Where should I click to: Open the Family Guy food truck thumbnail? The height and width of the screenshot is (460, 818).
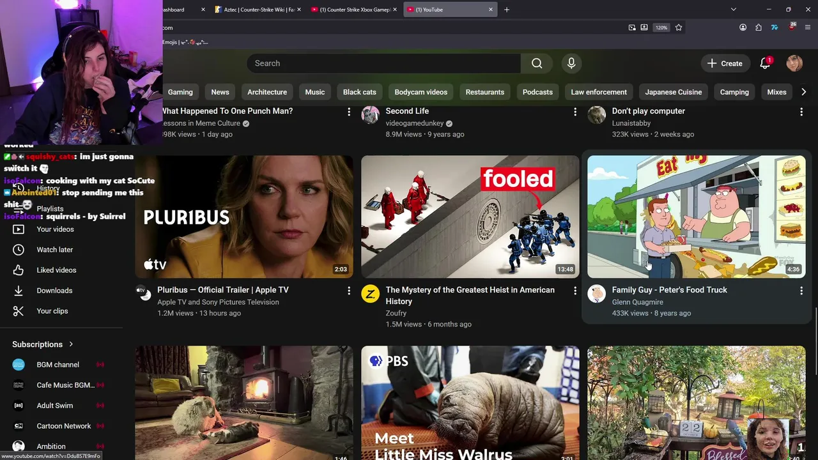click(697, 217)
